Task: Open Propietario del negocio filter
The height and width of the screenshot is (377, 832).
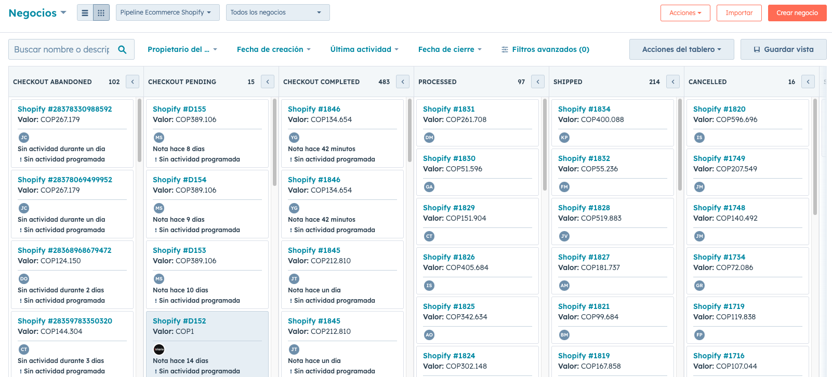Action: coord(182,49)
